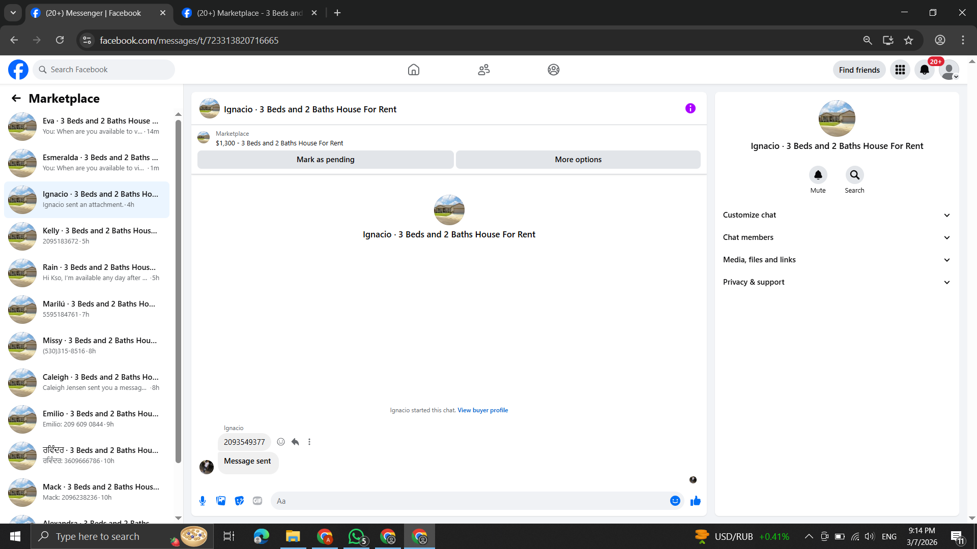The width and height of the screenshot is (977, 549).
Task: Click the voice clip microphone icon
Action: point(203,501)
